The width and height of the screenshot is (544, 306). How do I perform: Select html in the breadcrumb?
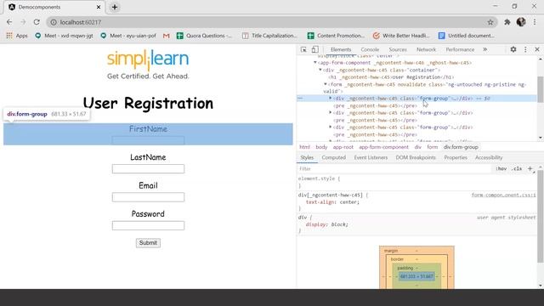(304, 147)
